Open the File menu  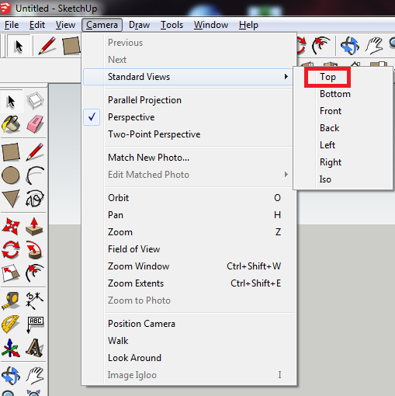[12, 25]
